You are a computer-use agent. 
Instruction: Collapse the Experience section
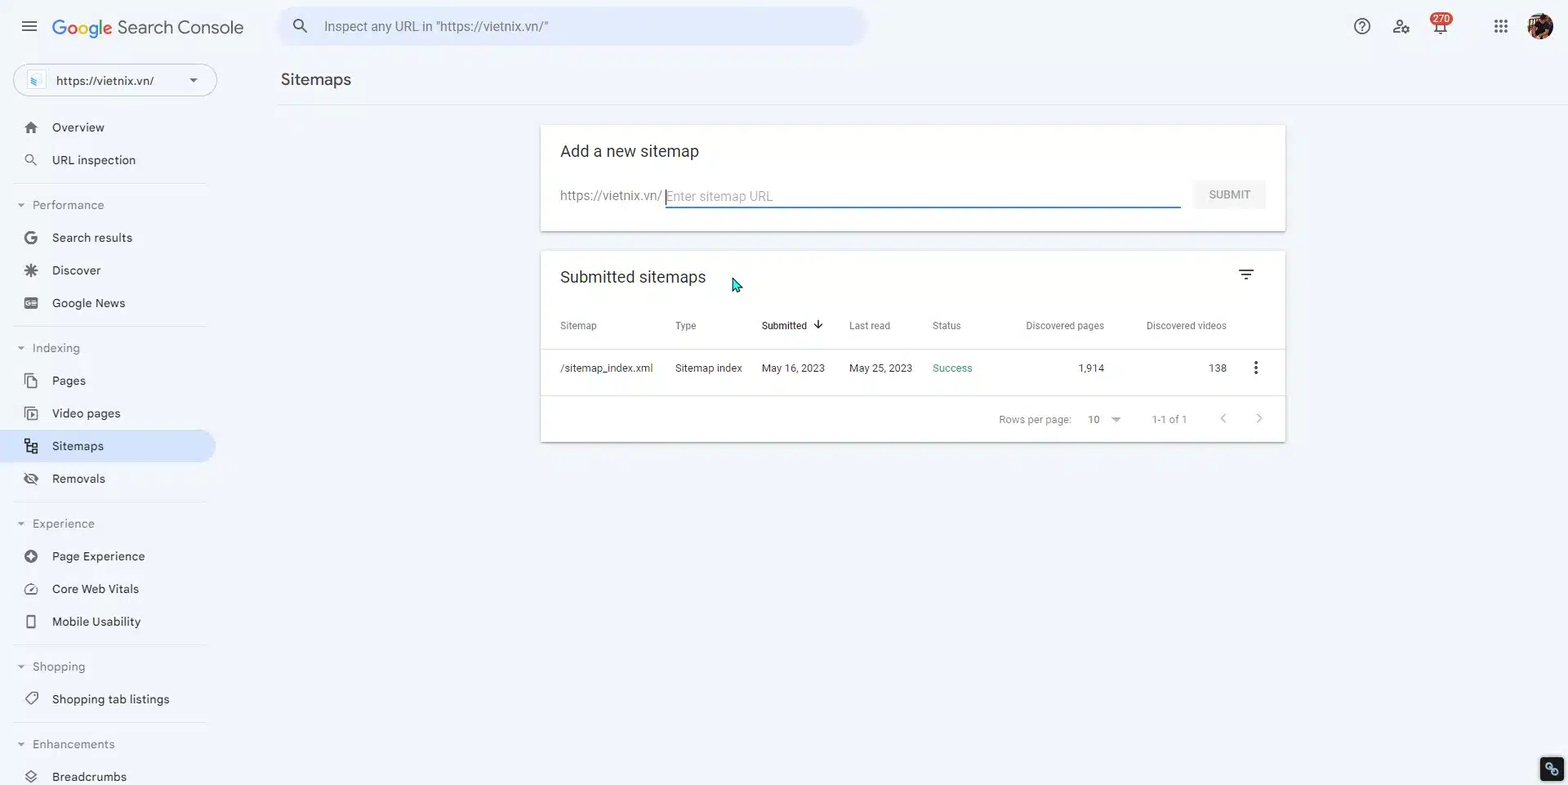21,524
